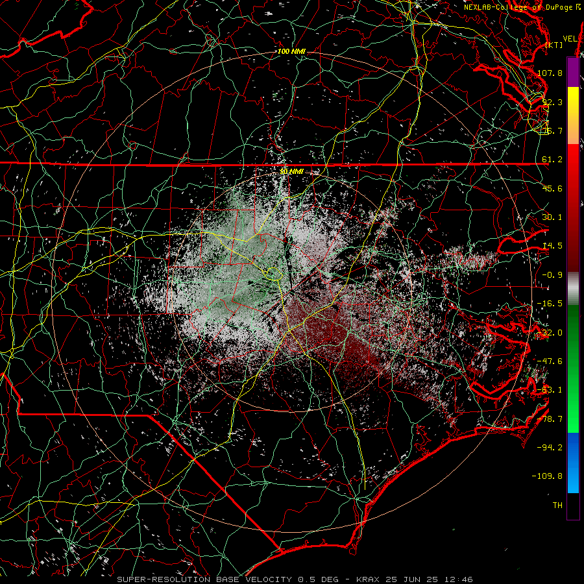The width and height of the screenshot is (584, 584).
Task: Click the 14.5 velocity scale value
Action: pyautogui.click(x=552, y=246)
